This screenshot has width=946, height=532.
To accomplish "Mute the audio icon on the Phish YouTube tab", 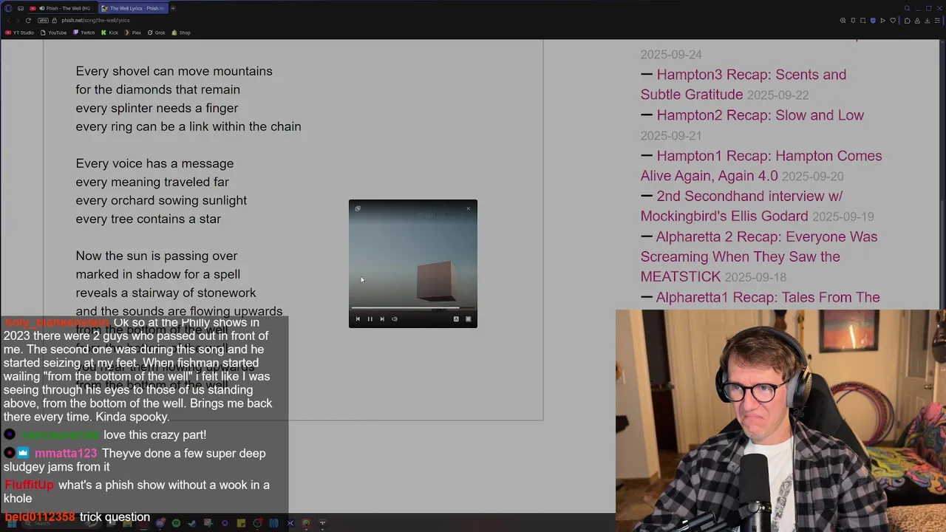I will pos(41,8).
